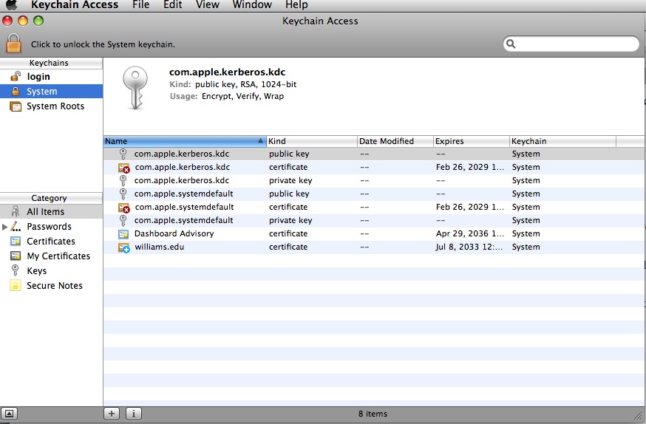This screenshot has width=646, height=424.
Task: Click the login keychain padlock icon
Action: (16, 76)
